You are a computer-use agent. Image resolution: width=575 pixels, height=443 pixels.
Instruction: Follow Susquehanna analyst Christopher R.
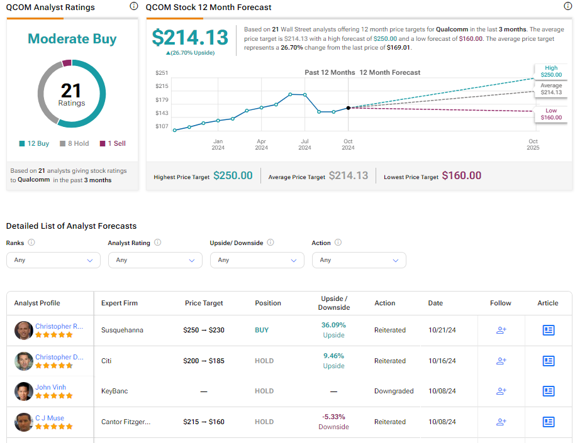pyautogui.click(x=501, y=330)
